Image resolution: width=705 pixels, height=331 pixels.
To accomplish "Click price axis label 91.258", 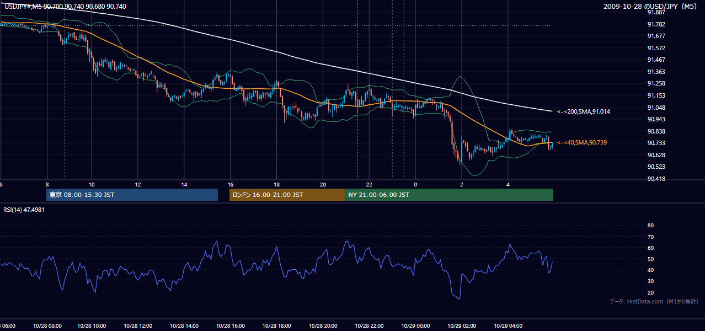I will pos(656,83).
